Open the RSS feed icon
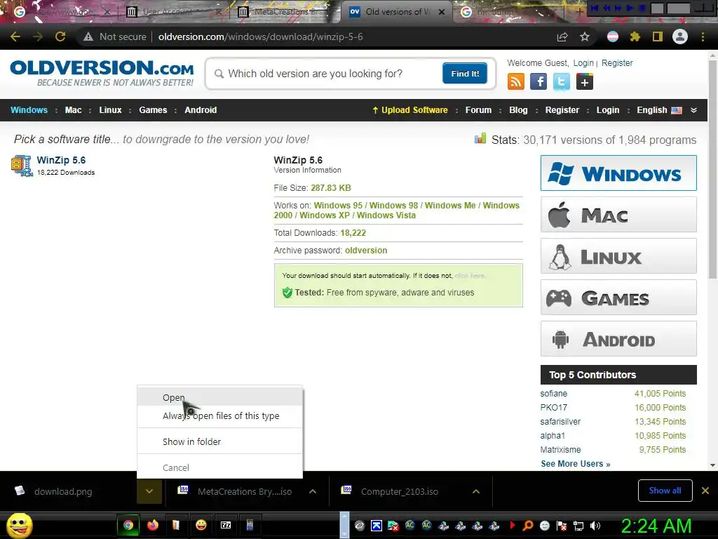Screen dimensions: 718x539 pyautogui.click(x=516, y=81)
